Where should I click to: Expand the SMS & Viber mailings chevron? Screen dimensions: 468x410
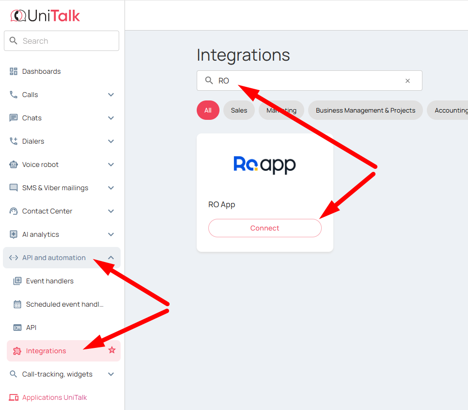(111, 188)
